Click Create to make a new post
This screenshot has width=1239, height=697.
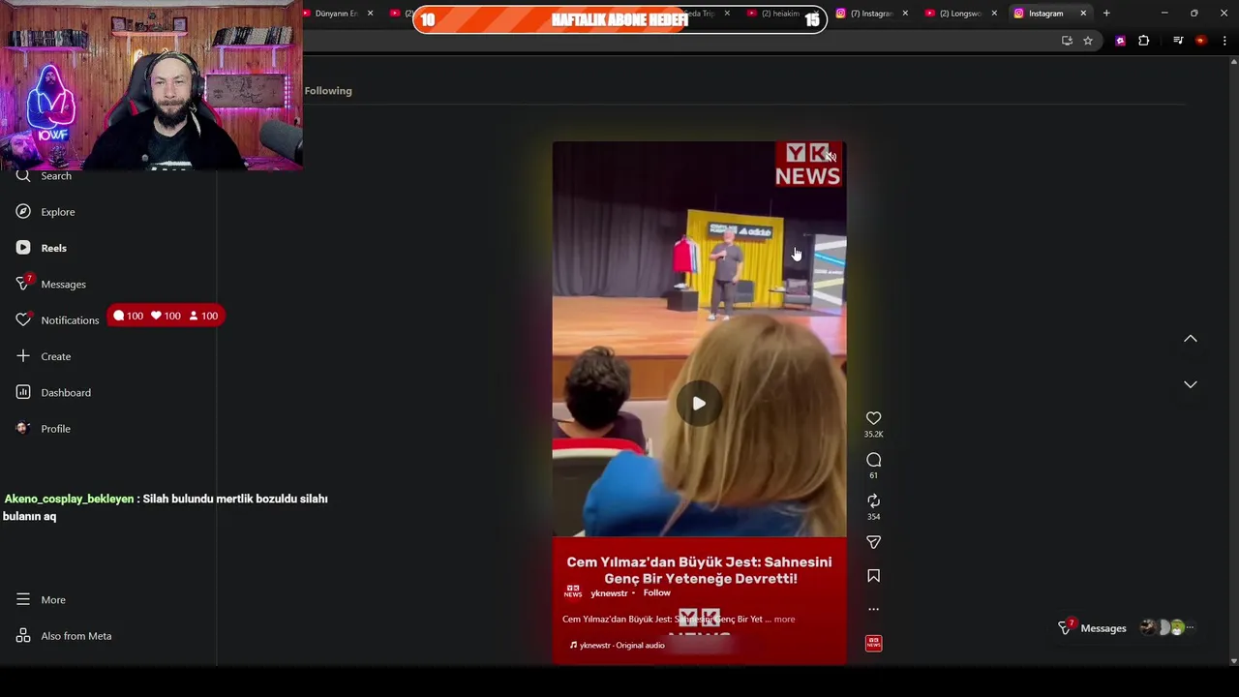point(44,356)
